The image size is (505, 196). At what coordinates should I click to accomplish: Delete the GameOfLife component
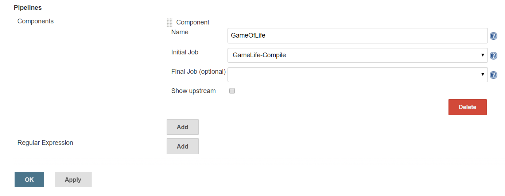[467, 107]
